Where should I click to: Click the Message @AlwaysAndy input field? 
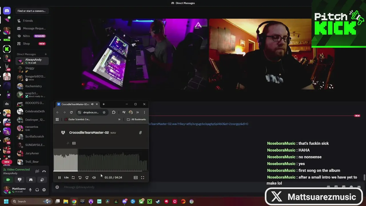189,187
